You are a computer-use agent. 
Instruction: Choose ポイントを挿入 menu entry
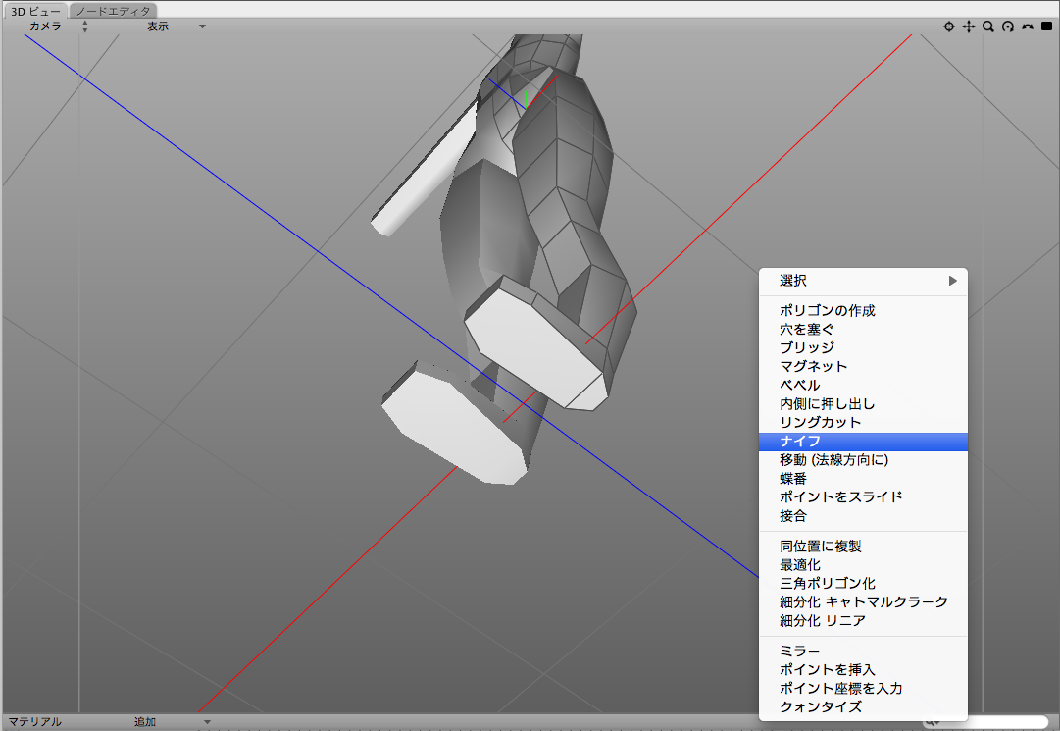(863, 669)
